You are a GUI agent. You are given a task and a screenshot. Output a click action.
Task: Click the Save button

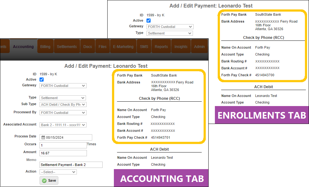[x=49, y=180]
